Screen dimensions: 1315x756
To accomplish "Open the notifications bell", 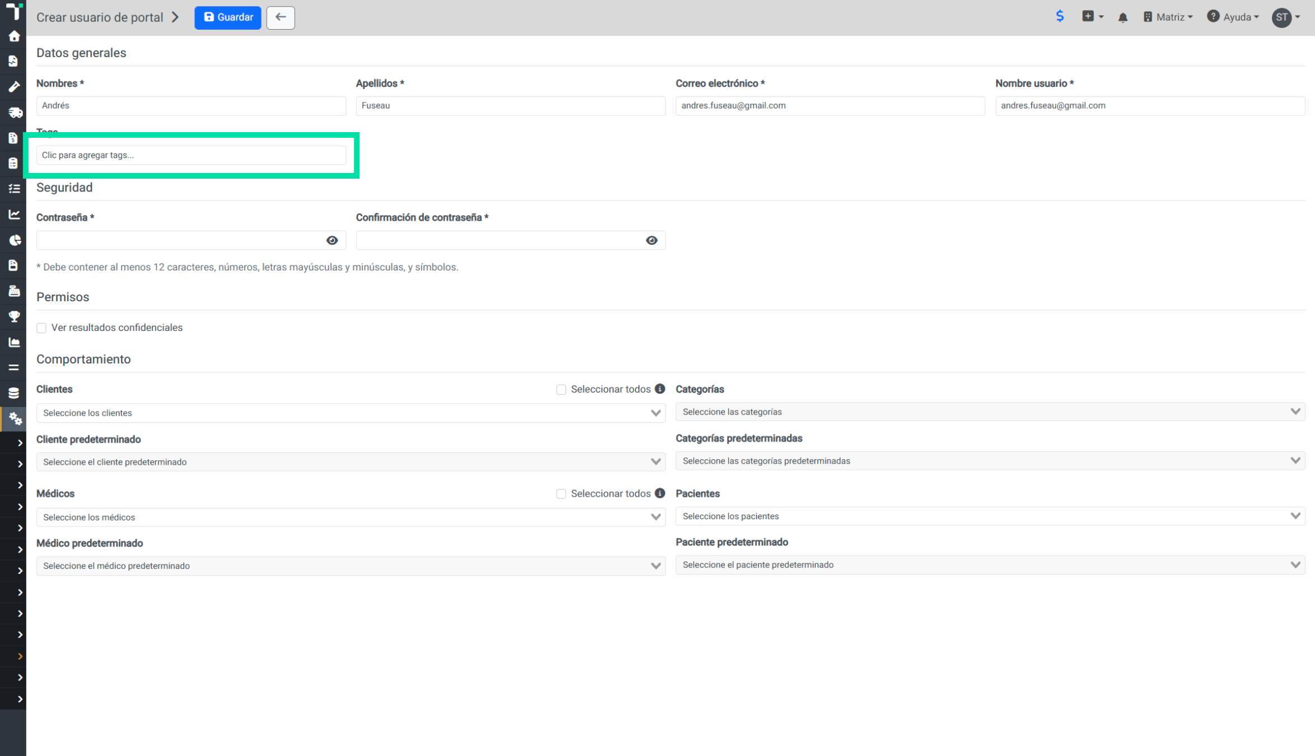I will (x=1123, y=17).
